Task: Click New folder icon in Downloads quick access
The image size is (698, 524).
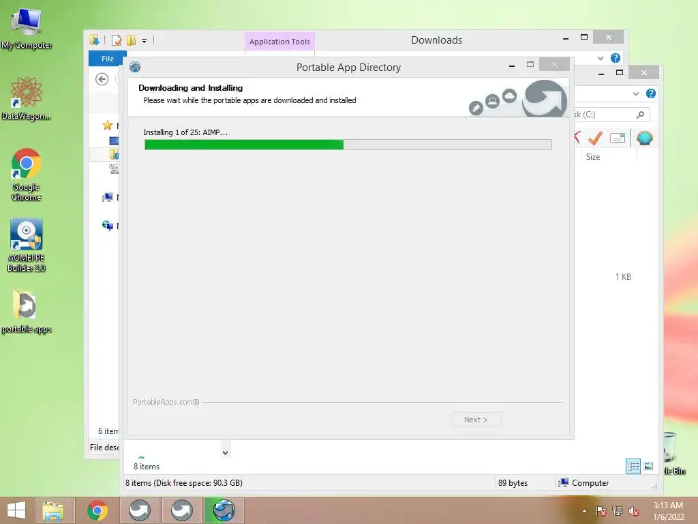Action: [131, 40]
